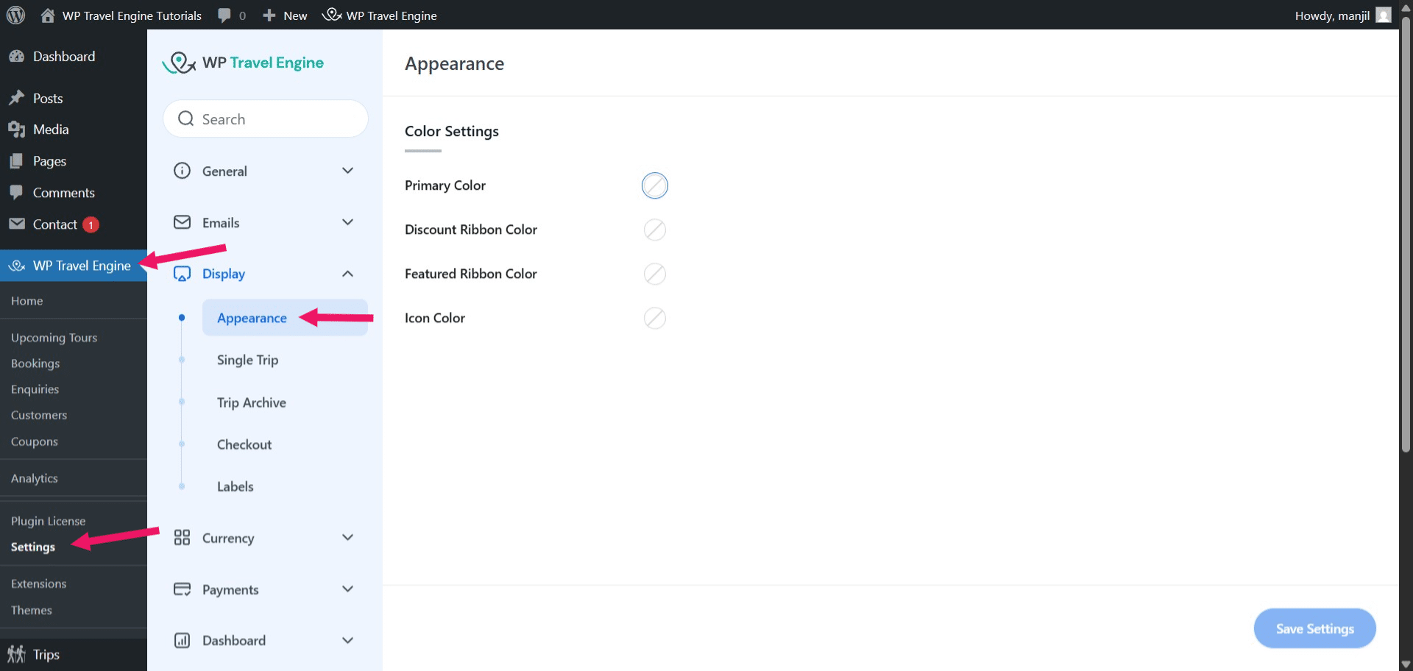
Task: Open the Customers page
Action: [x=39, y=415]
